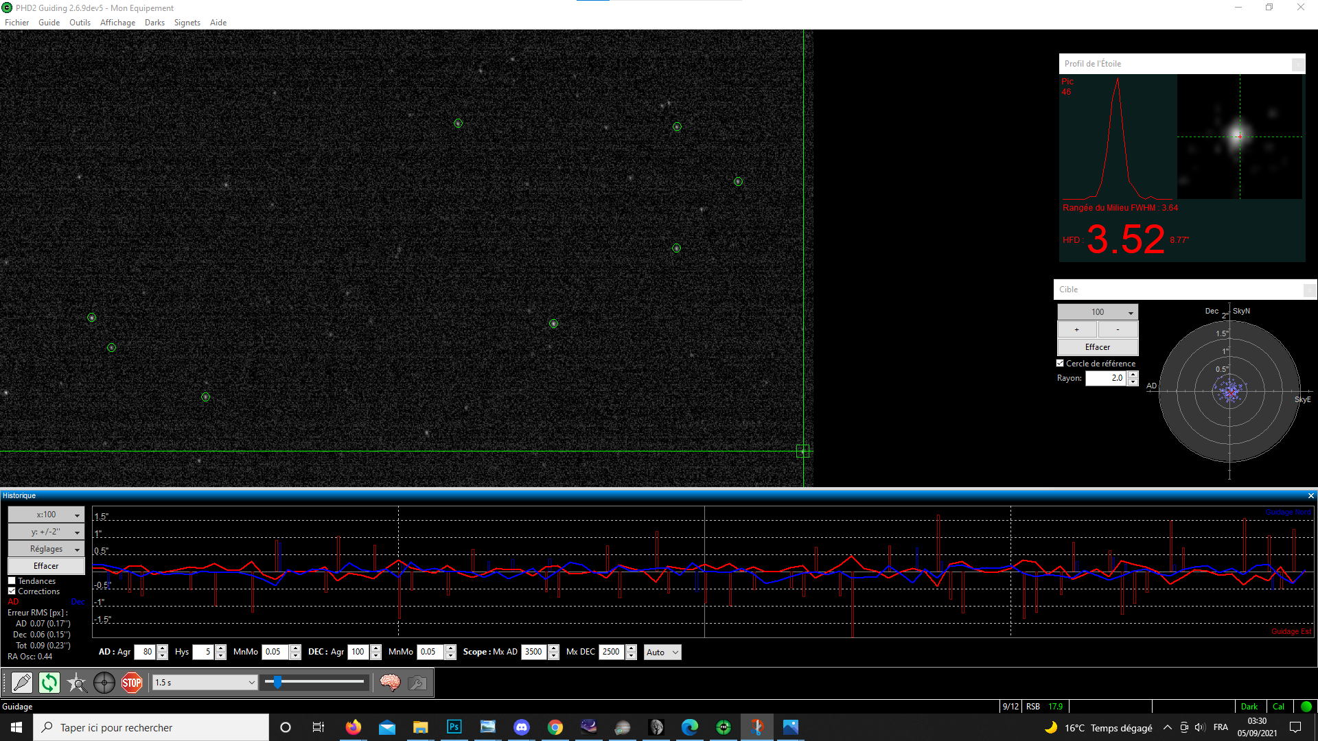Image resolution: width=1318 pixels, height=741 pixels.
Task: Toggle Cercle de référence checkbox
Action: pyautogui.click(x=1060, y=364)
